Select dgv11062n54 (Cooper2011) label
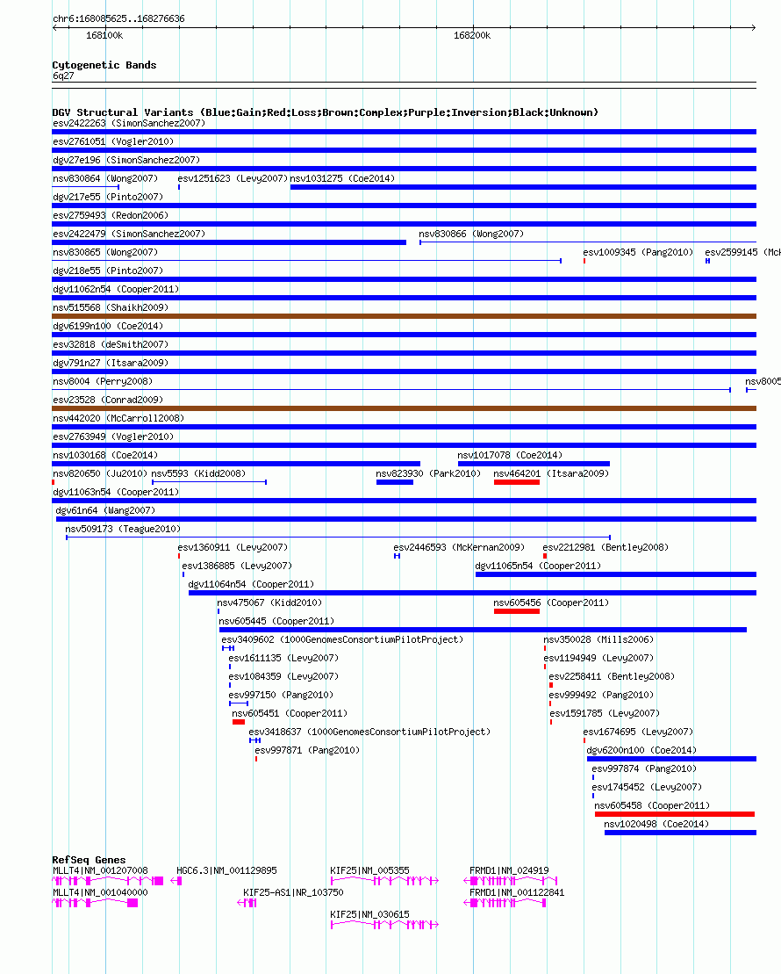This screenshot has height=974, width=781. point(116,290)
